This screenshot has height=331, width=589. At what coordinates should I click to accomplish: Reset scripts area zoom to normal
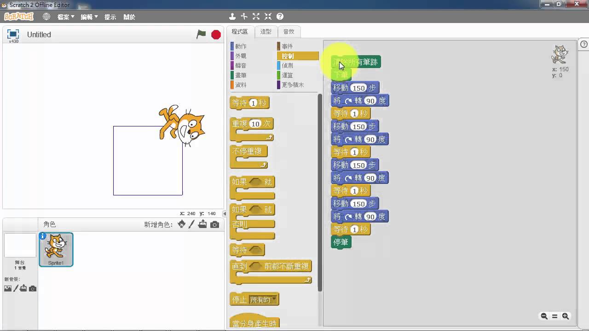point(554,316)
